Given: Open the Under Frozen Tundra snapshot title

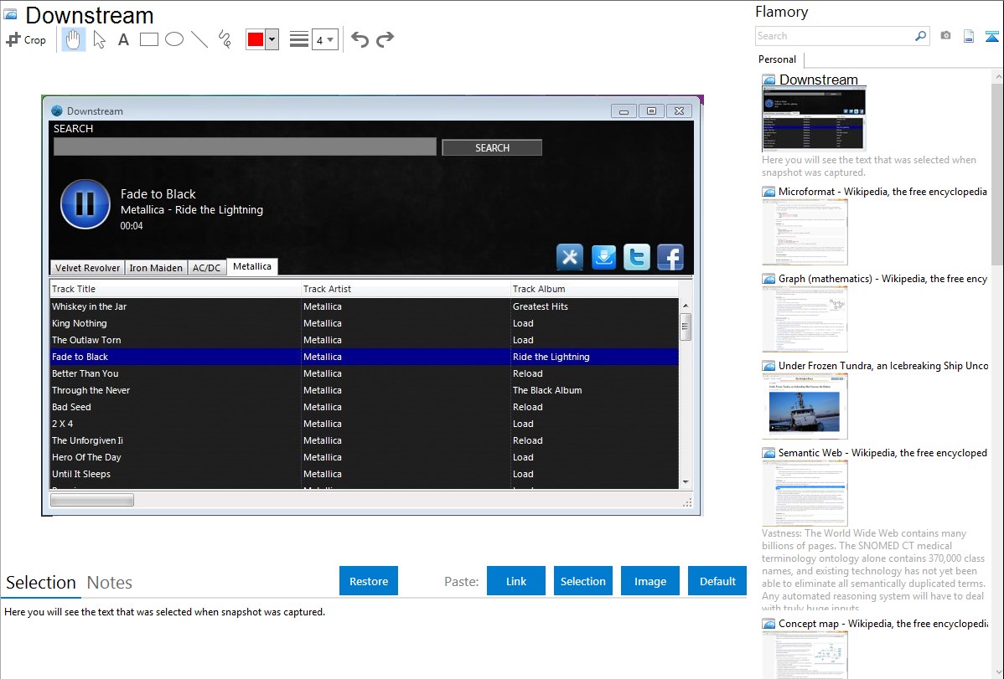Looking at the screenshot, I should [883, 365].
